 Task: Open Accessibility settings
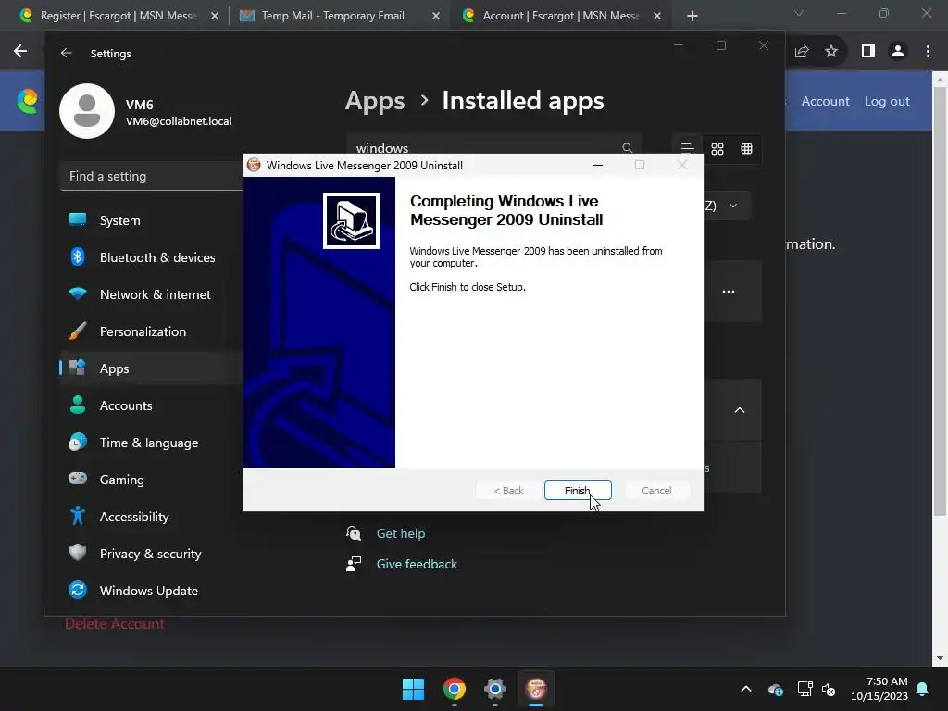[151, 517]
